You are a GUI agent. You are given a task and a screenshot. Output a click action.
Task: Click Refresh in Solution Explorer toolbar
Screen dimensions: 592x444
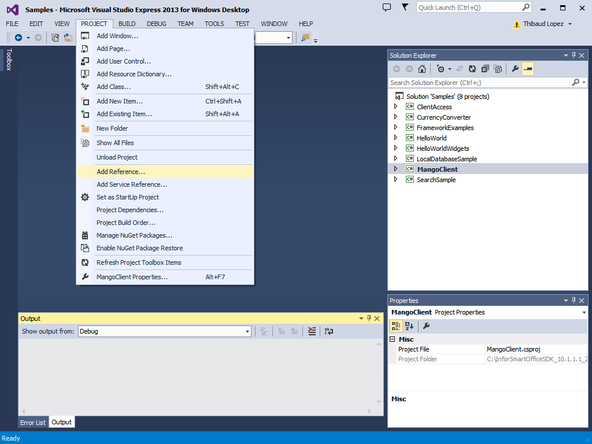tap(472, 69)
